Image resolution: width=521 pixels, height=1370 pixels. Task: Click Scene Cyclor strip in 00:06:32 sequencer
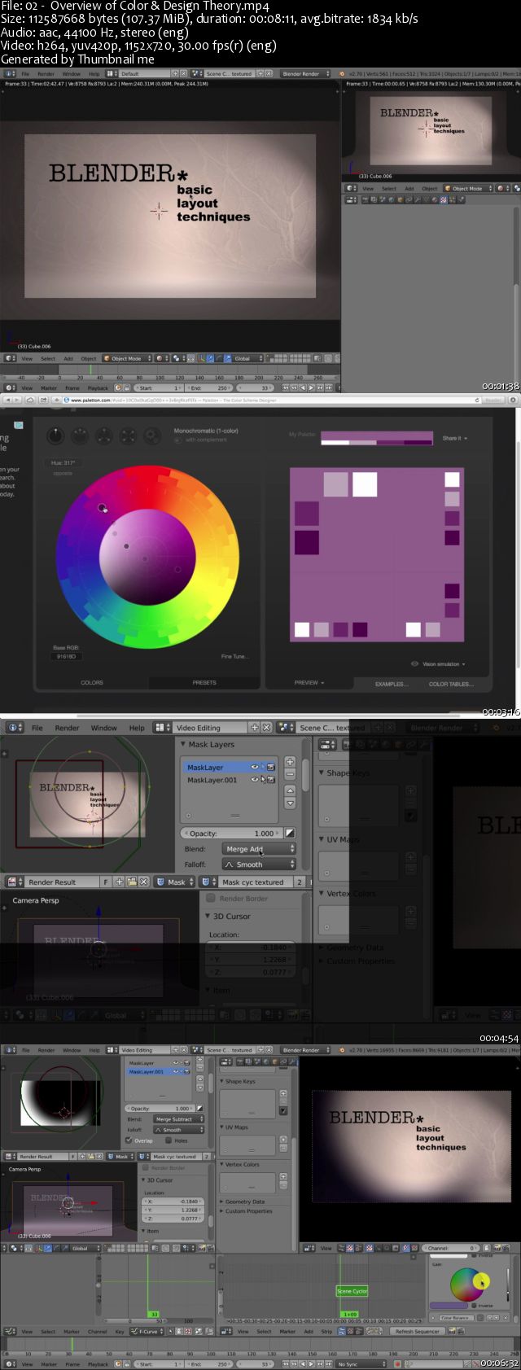pyautogui.click(x=352, y=1291)
